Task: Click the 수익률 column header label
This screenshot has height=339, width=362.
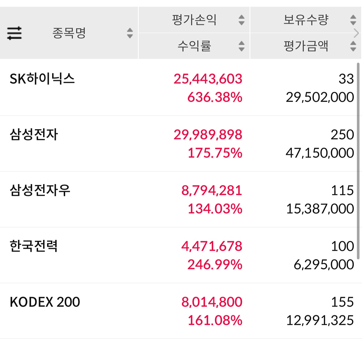Action: [x=194, y=46]
